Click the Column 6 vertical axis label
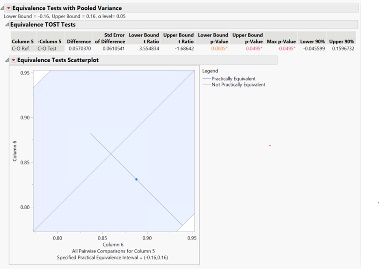The width and height of the screenshot is (379, 269). 15,151
